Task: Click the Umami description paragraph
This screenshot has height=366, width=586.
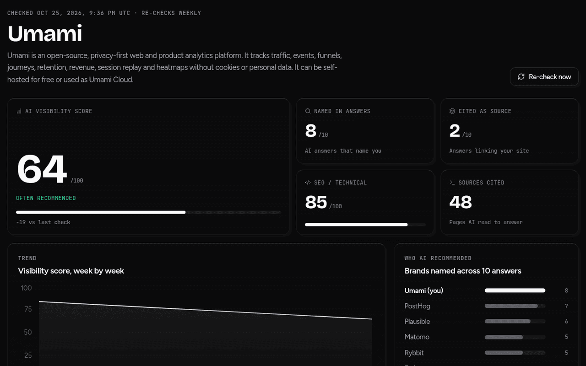Action: coord(174,67)
